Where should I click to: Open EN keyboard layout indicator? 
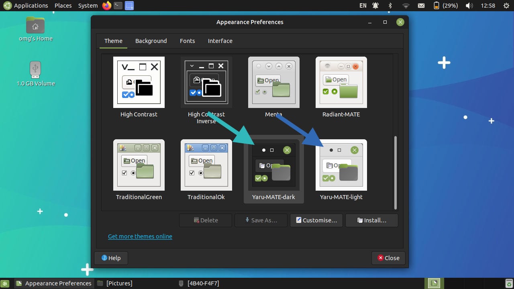pyautogui.click(x=363, y=6)
